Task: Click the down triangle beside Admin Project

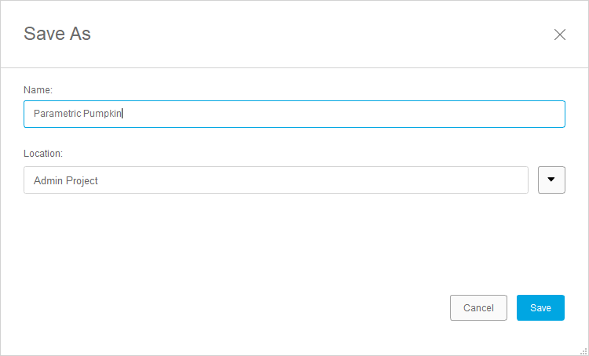Action: pos(551,180)
